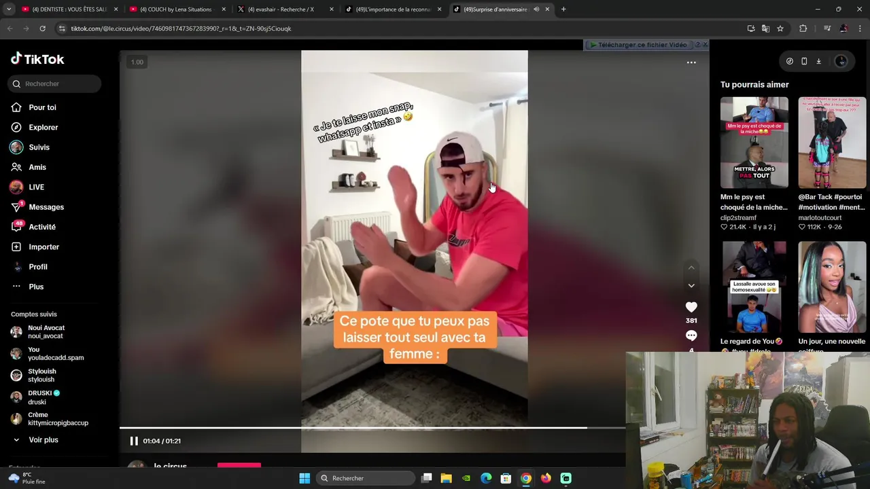Go to previous video with up chevron
Image resolution: width=870 pixels, height=489 pixels.
tap(691, 268)
